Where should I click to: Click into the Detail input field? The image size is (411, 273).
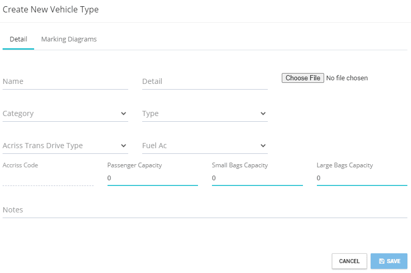click(205, 81)
